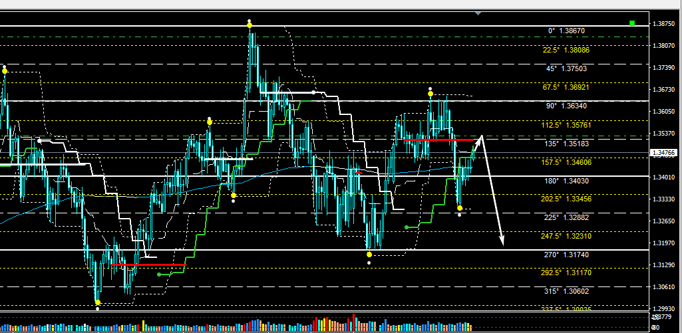The width and height of the screenshot is (682, 333).
Task: Click 1.33330 on the price scale
Action: tap(664, 199)
